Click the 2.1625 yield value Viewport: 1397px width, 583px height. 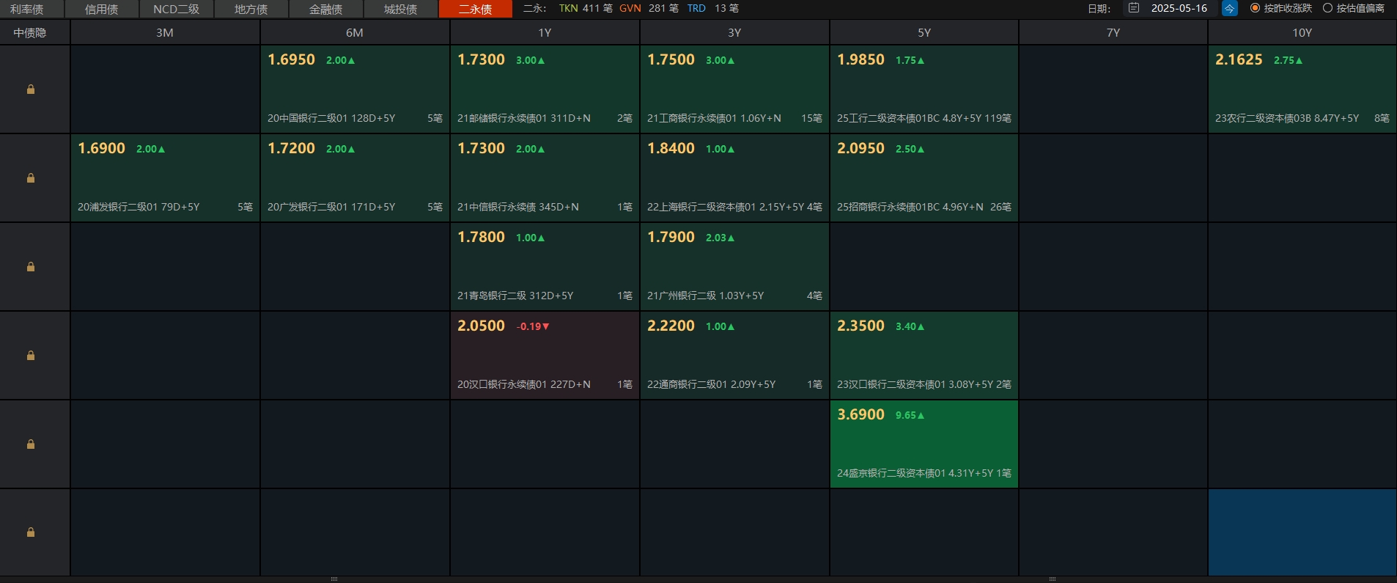click(1239, 59)
